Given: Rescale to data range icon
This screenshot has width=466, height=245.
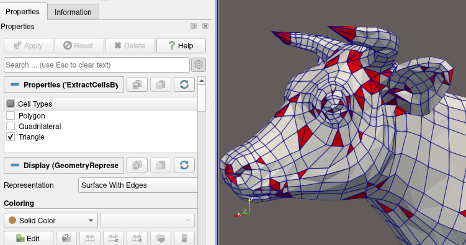Looking at the screenshot, I should (x=90, y=238).
